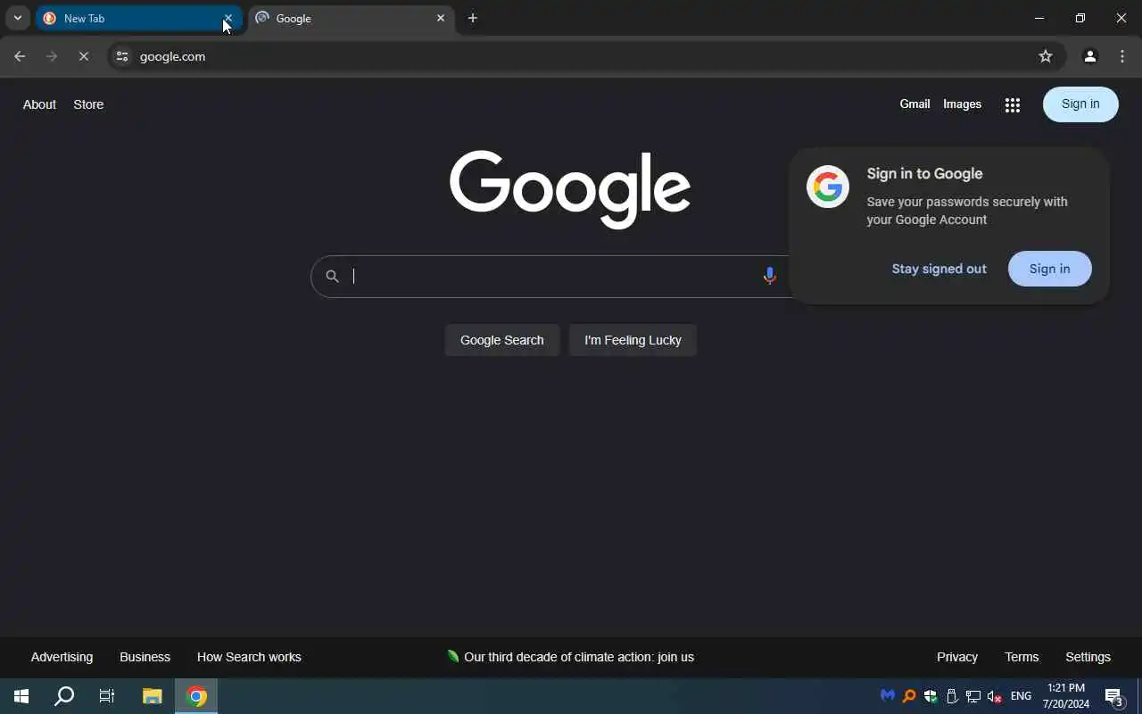
Task: View site information icon in address bar
Action: tap(122, 56)
